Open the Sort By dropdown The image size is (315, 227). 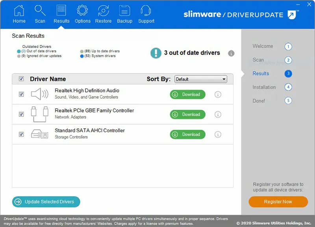pyautogui.click(x=223, y=79)
